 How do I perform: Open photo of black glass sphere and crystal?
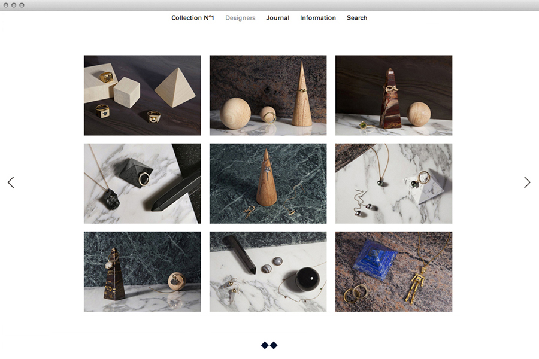click(268, 272)
